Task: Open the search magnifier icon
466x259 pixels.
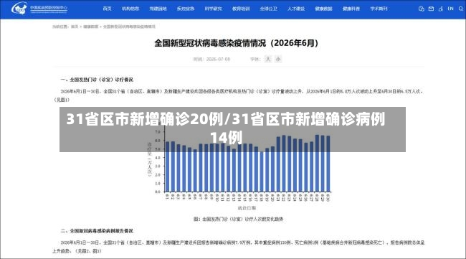Action: pyautogui.click(x=461, y=9)
